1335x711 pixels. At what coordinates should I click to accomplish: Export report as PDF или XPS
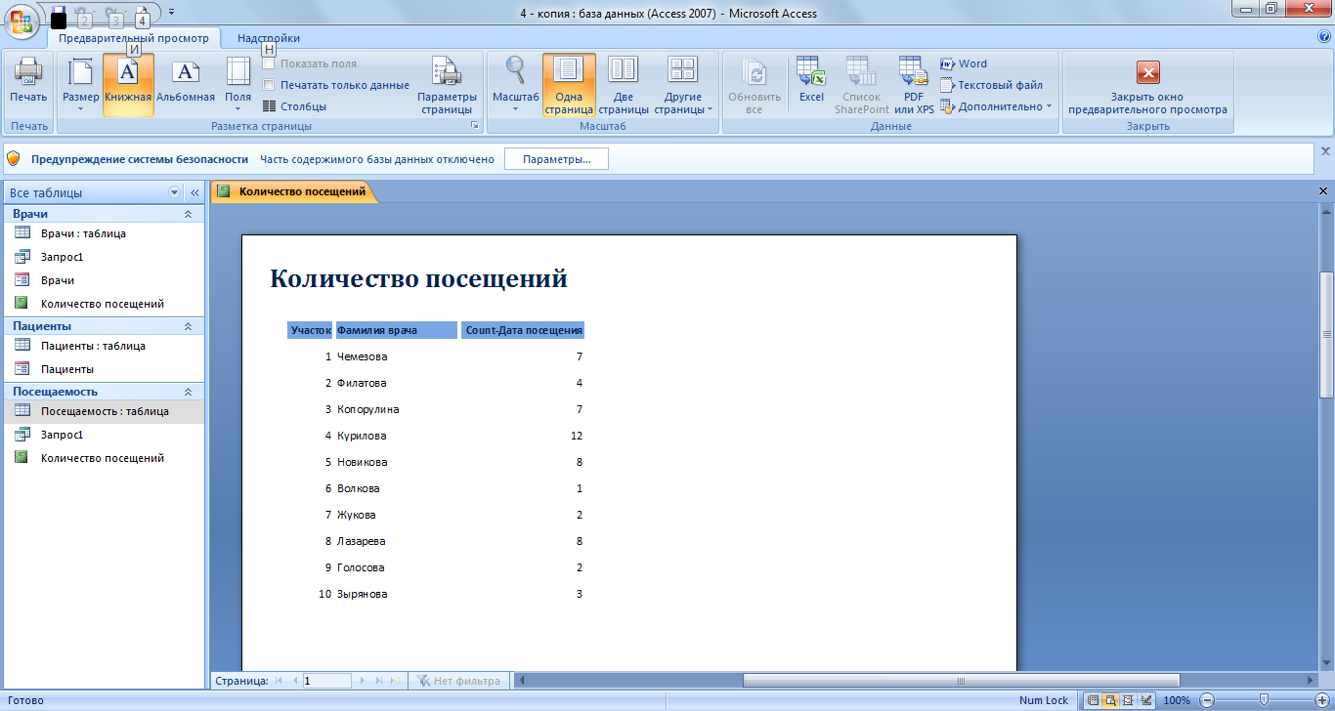(914, 85)
